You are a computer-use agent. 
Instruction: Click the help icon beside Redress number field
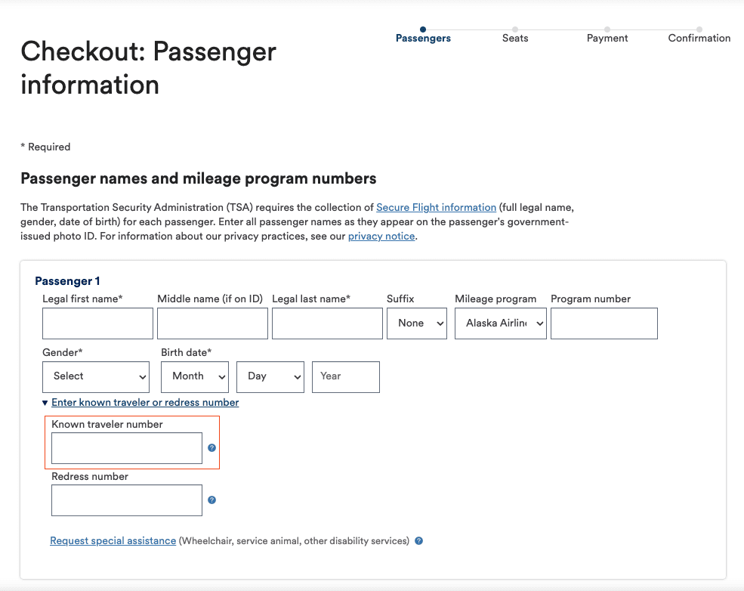point(211,500)
